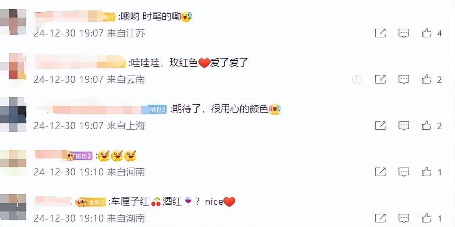Reply to 车厘子红 酒红 nice comment
Image resolution: width=455 pixels, height=227 pixels.
[404, 218]
